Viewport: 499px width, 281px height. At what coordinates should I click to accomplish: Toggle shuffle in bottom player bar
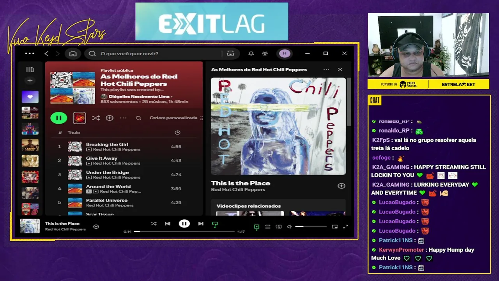pos(154,224)
